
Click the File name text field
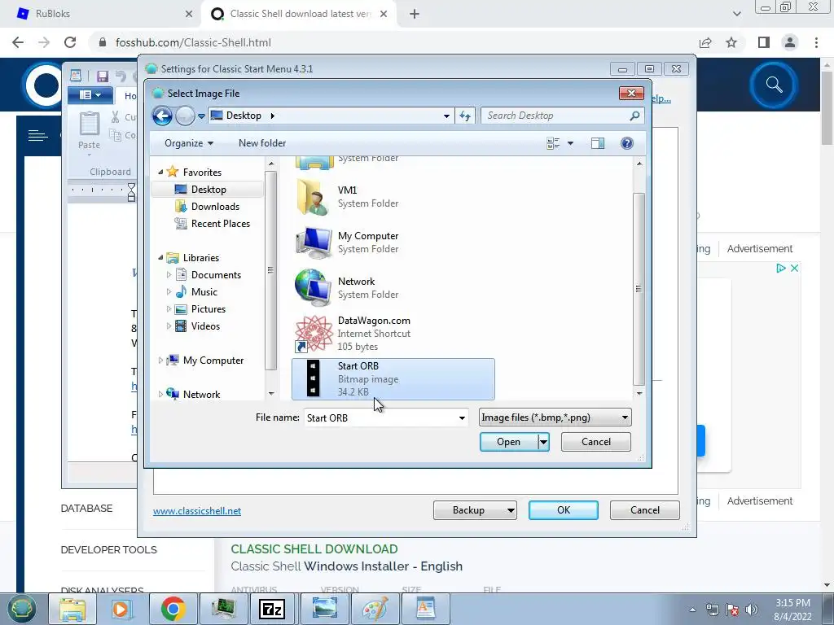click(380, 417)
